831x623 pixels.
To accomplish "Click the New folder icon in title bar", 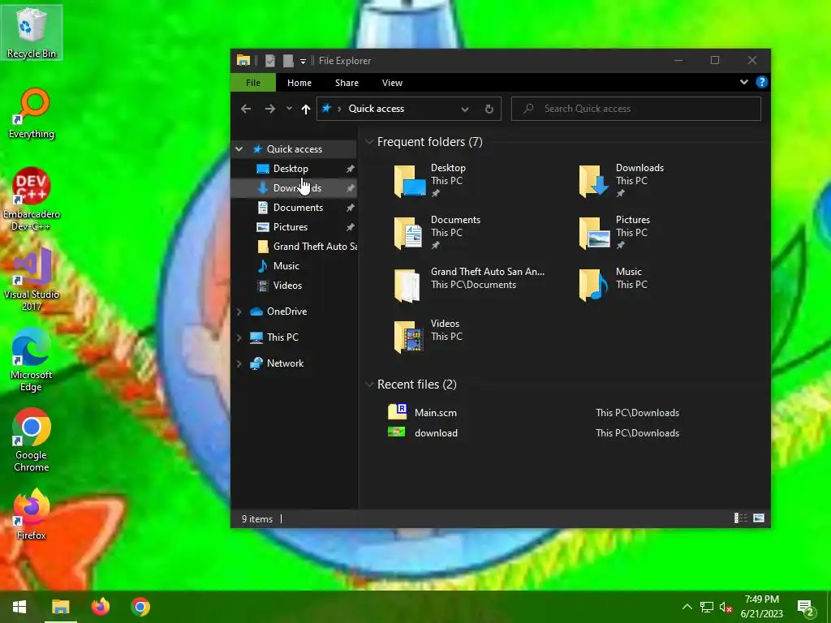I will coord(288,61).
